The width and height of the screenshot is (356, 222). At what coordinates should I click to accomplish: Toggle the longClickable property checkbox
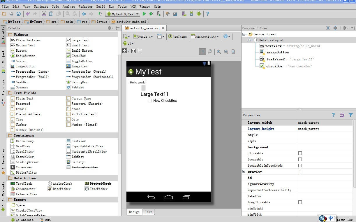click(300, 202)
